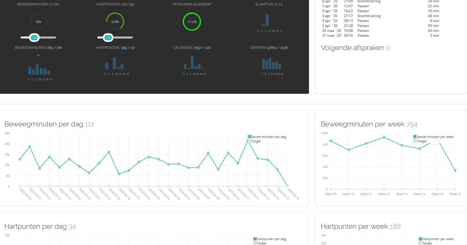
Task: Select the '5 apr 10:22 Fietsen' activity row
Action: coord(380,11)
